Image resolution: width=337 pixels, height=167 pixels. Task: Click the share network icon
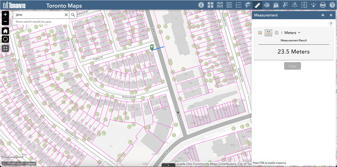pos(313,5)
